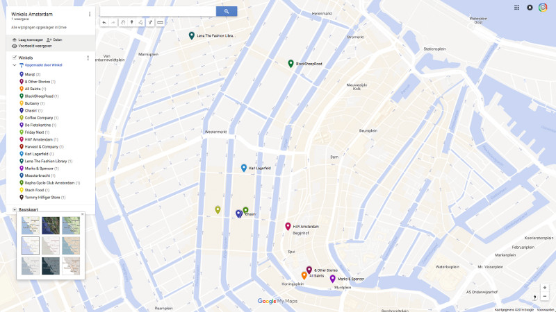Collapse the Opgemaakt door Winkel list
Viewport: 556px width, 312px height.
coord(15,65)
